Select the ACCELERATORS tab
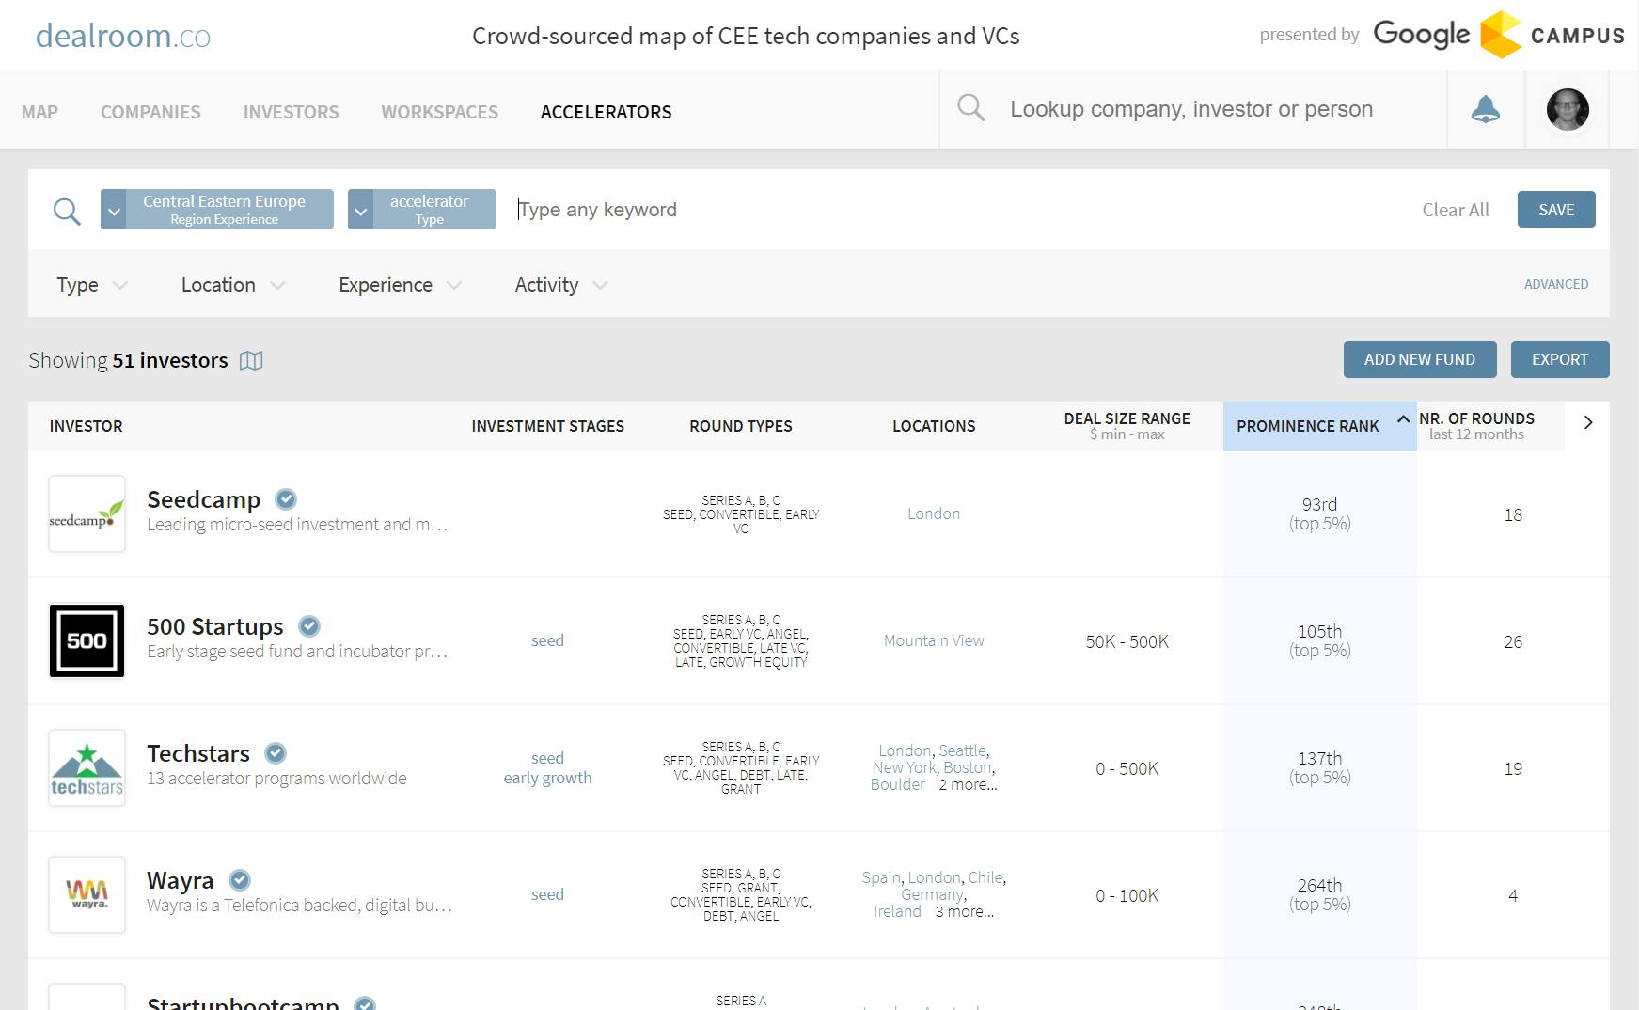1639x1010 pixels. coord(606,112)
